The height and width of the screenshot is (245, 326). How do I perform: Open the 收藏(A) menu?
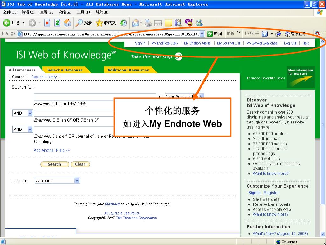65,12
